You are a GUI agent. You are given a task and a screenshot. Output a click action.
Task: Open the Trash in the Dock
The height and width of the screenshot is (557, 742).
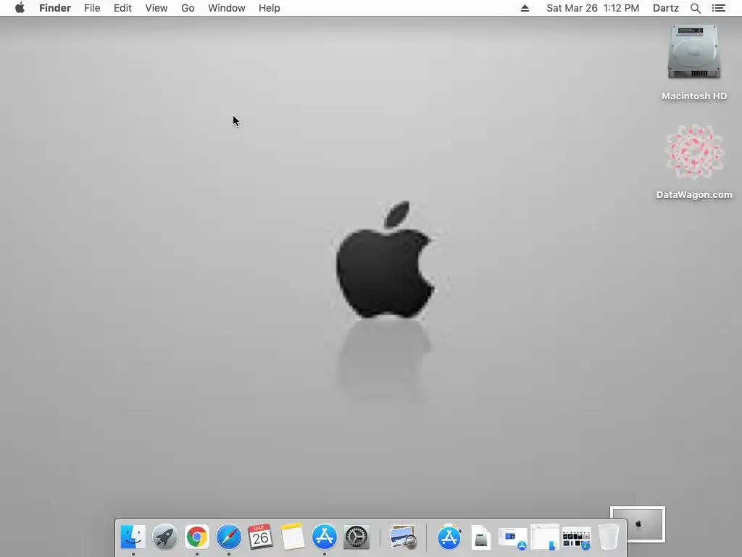pos(609,537)
